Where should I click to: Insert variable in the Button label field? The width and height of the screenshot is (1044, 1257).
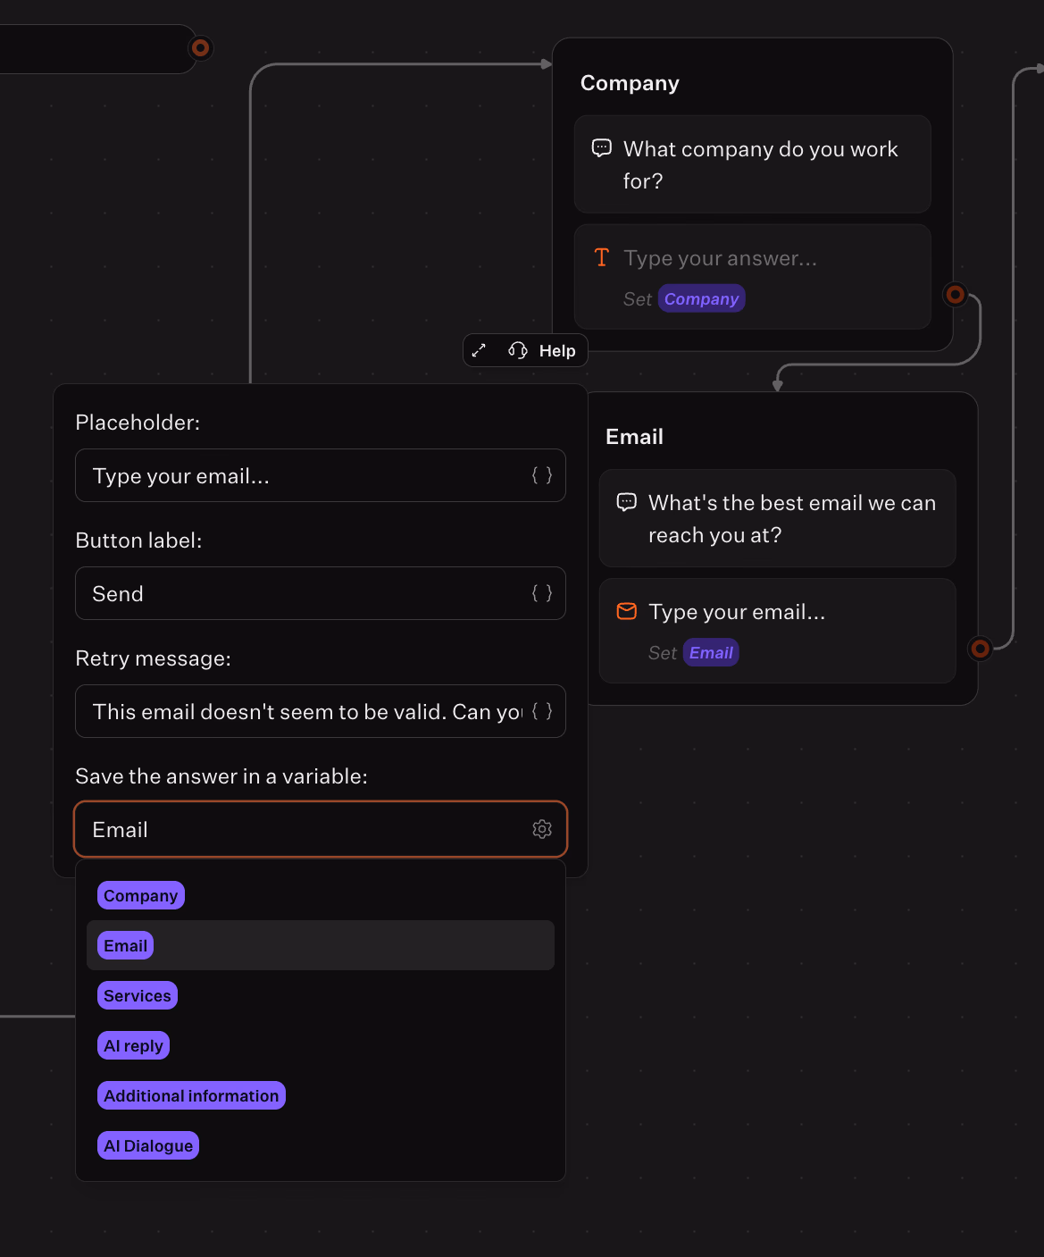click(542, 593)
